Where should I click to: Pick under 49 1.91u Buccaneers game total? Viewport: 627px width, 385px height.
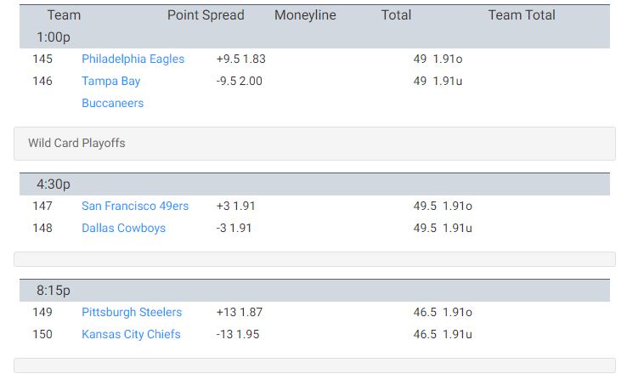pos(438,82)
